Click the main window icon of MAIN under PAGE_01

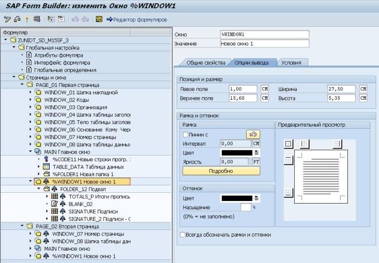click(x=38, y=152)
